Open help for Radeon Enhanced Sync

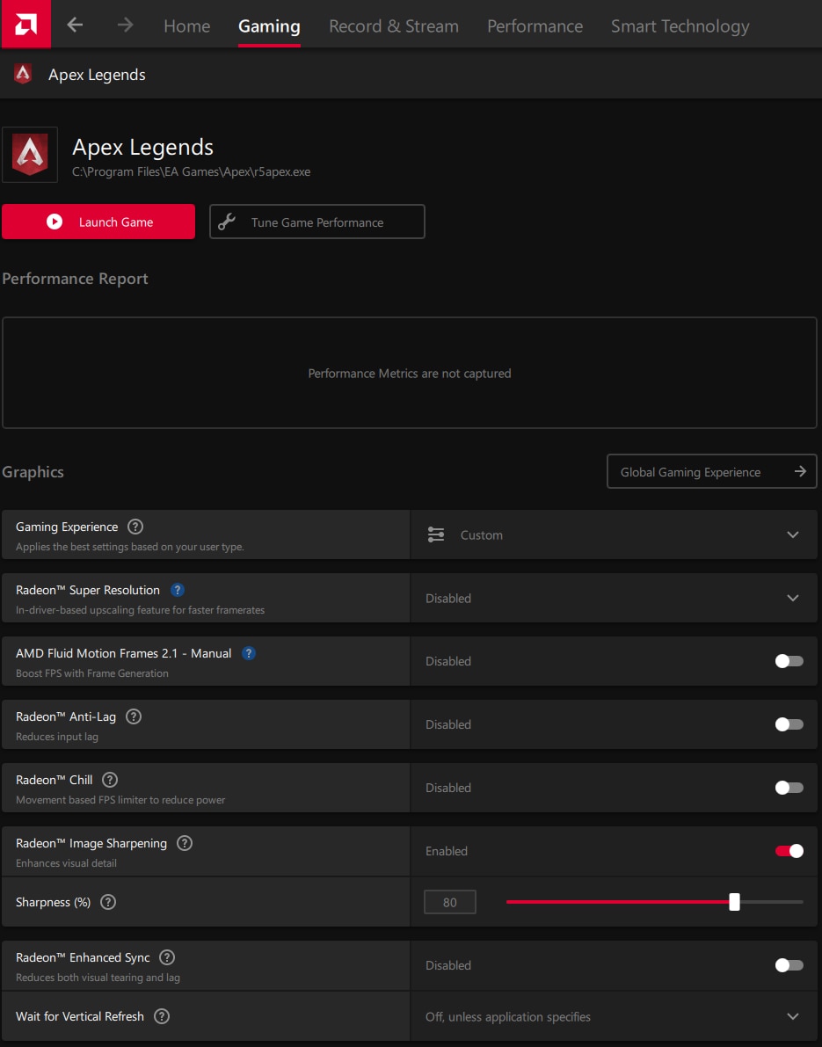click(x=167, y=957)
